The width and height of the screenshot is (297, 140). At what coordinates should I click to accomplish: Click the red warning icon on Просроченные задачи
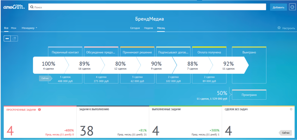click(x=39, y=110)
